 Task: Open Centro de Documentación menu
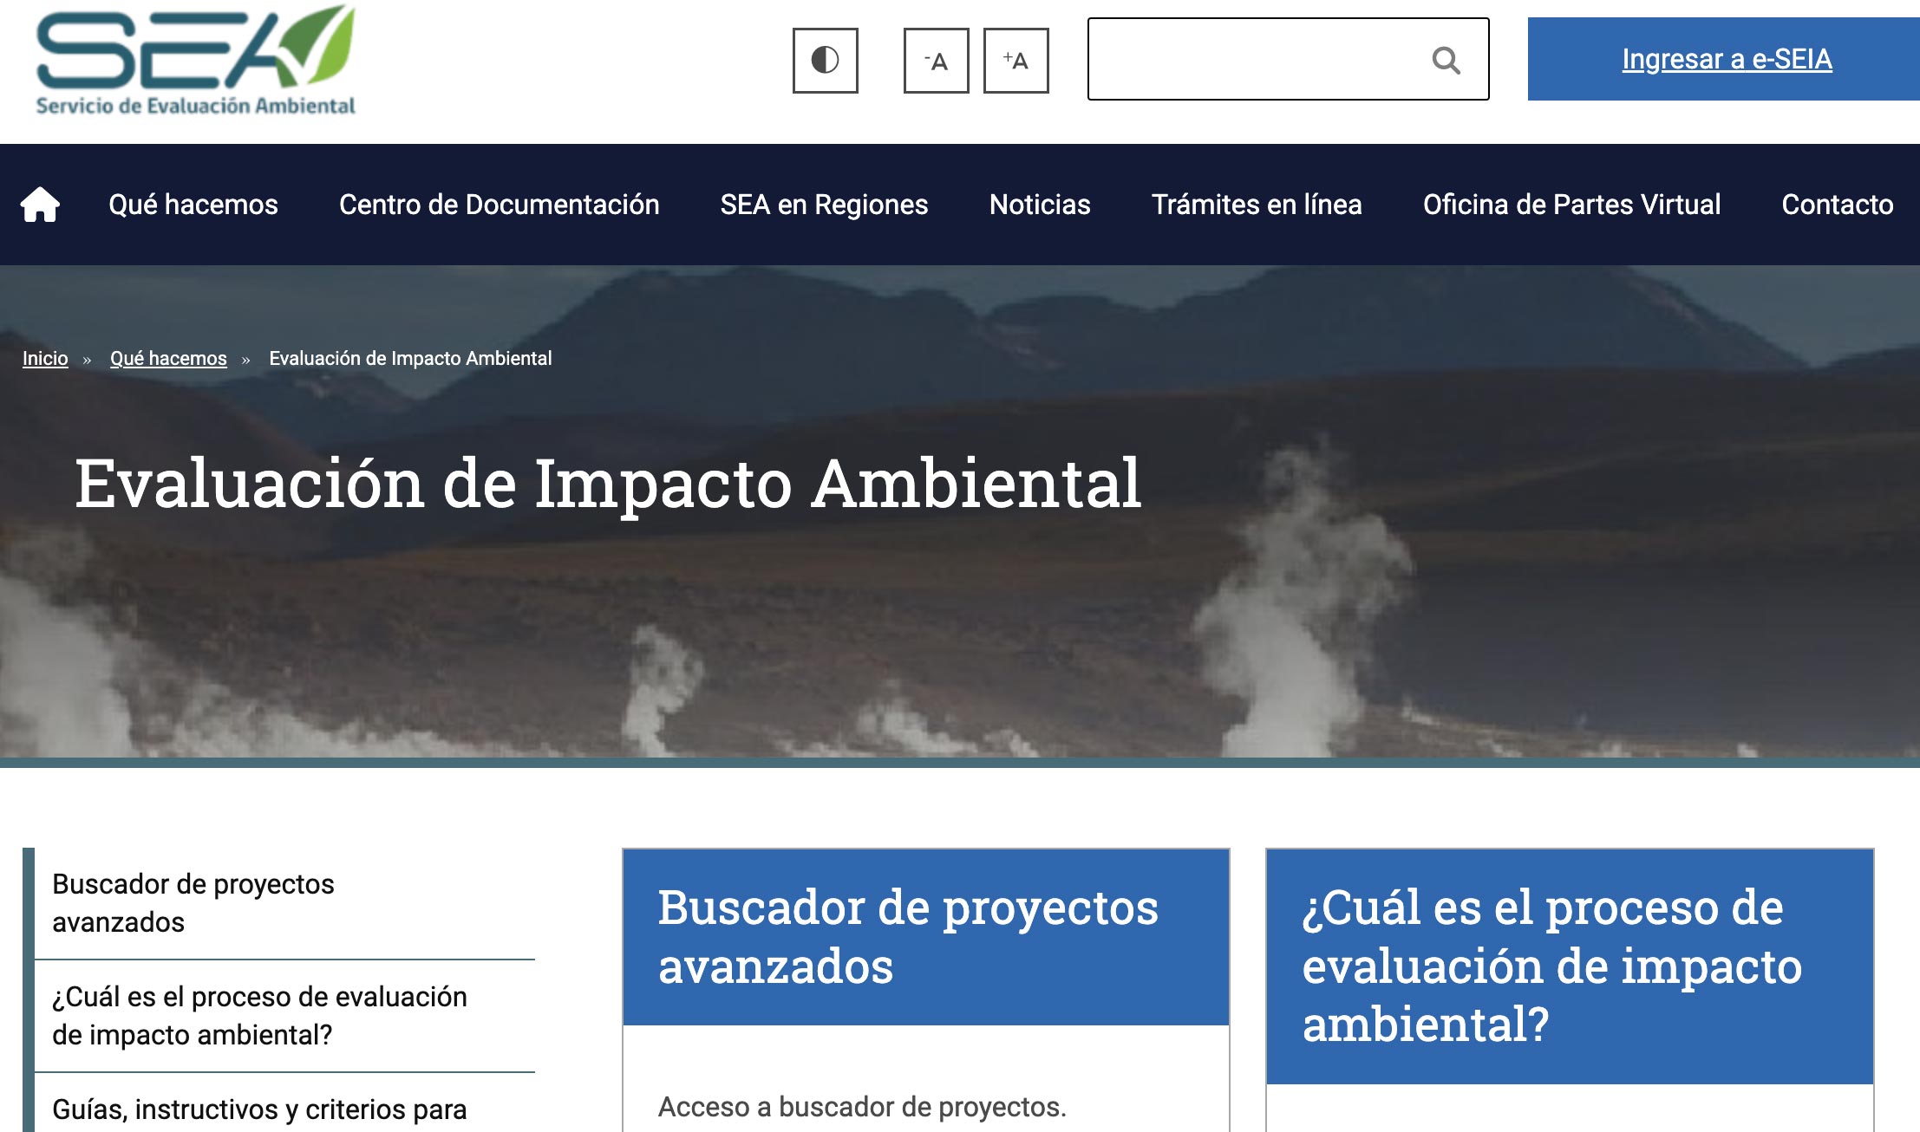pyautogui.click(x=499, y=205)
